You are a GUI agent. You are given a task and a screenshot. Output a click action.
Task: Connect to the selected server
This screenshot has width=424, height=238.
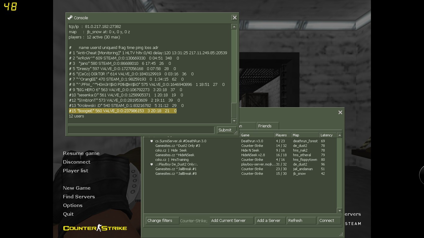[329, 221]
